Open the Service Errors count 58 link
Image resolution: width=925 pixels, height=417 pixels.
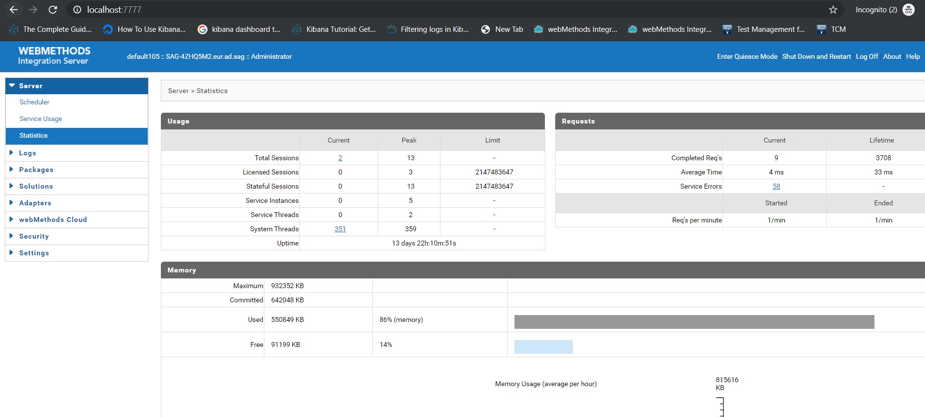point(776,186)
